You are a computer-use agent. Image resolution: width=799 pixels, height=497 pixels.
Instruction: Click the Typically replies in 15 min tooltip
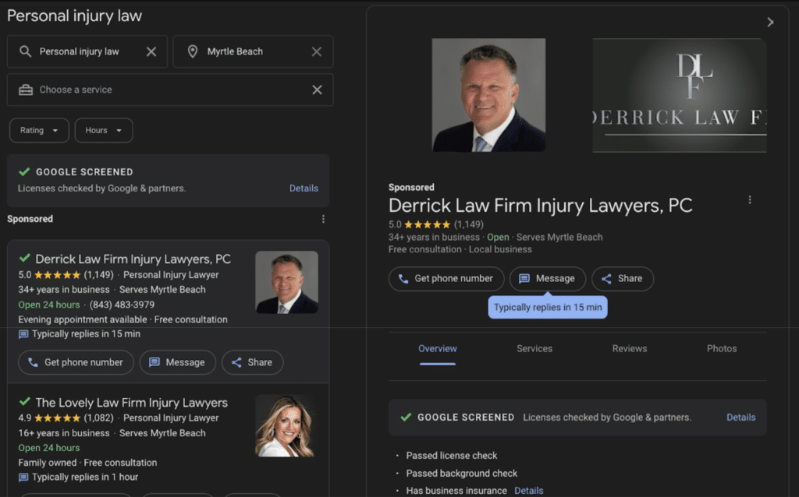pos(548,307)
